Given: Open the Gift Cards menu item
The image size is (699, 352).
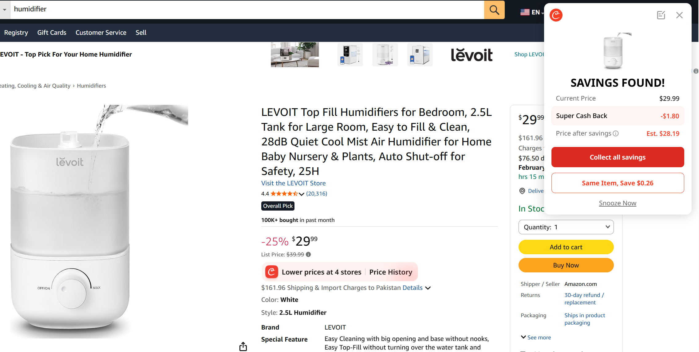Looking at the screenshot, I should 52,33.
